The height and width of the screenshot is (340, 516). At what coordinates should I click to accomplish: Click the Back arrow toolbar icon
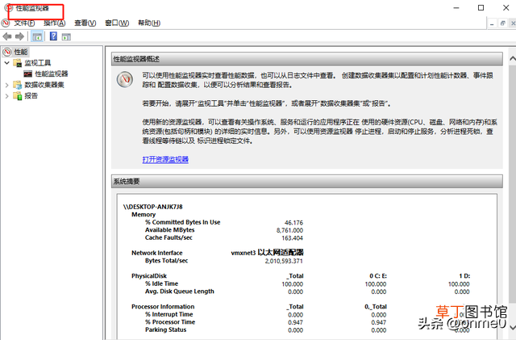click(x=7, y=36)
